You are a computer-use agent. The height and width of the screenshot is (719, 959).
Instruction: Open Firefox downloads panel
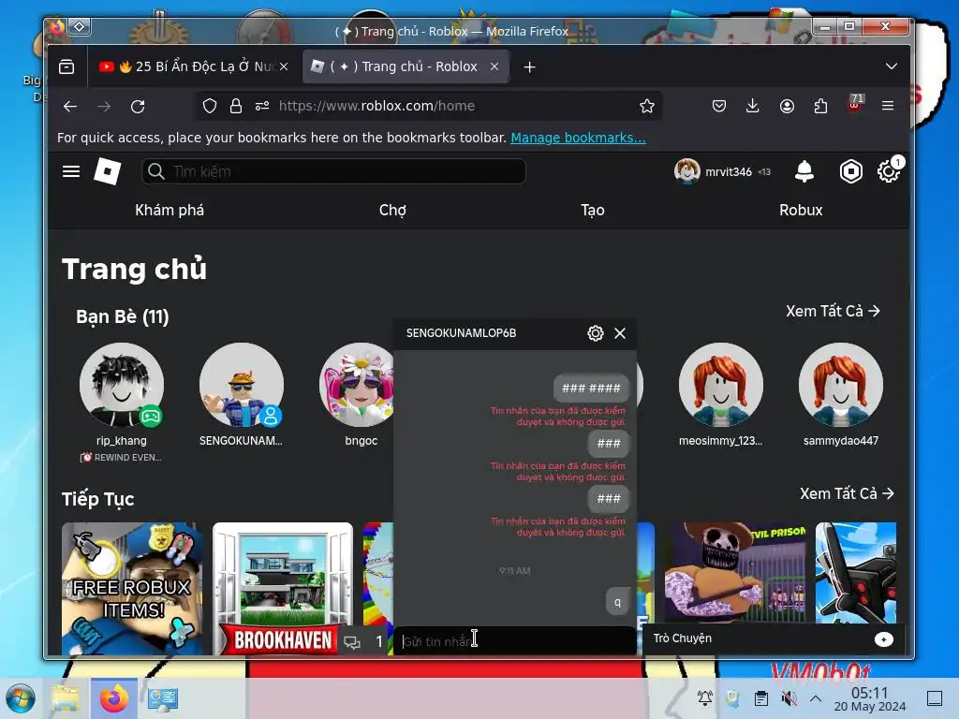[753, 107]
